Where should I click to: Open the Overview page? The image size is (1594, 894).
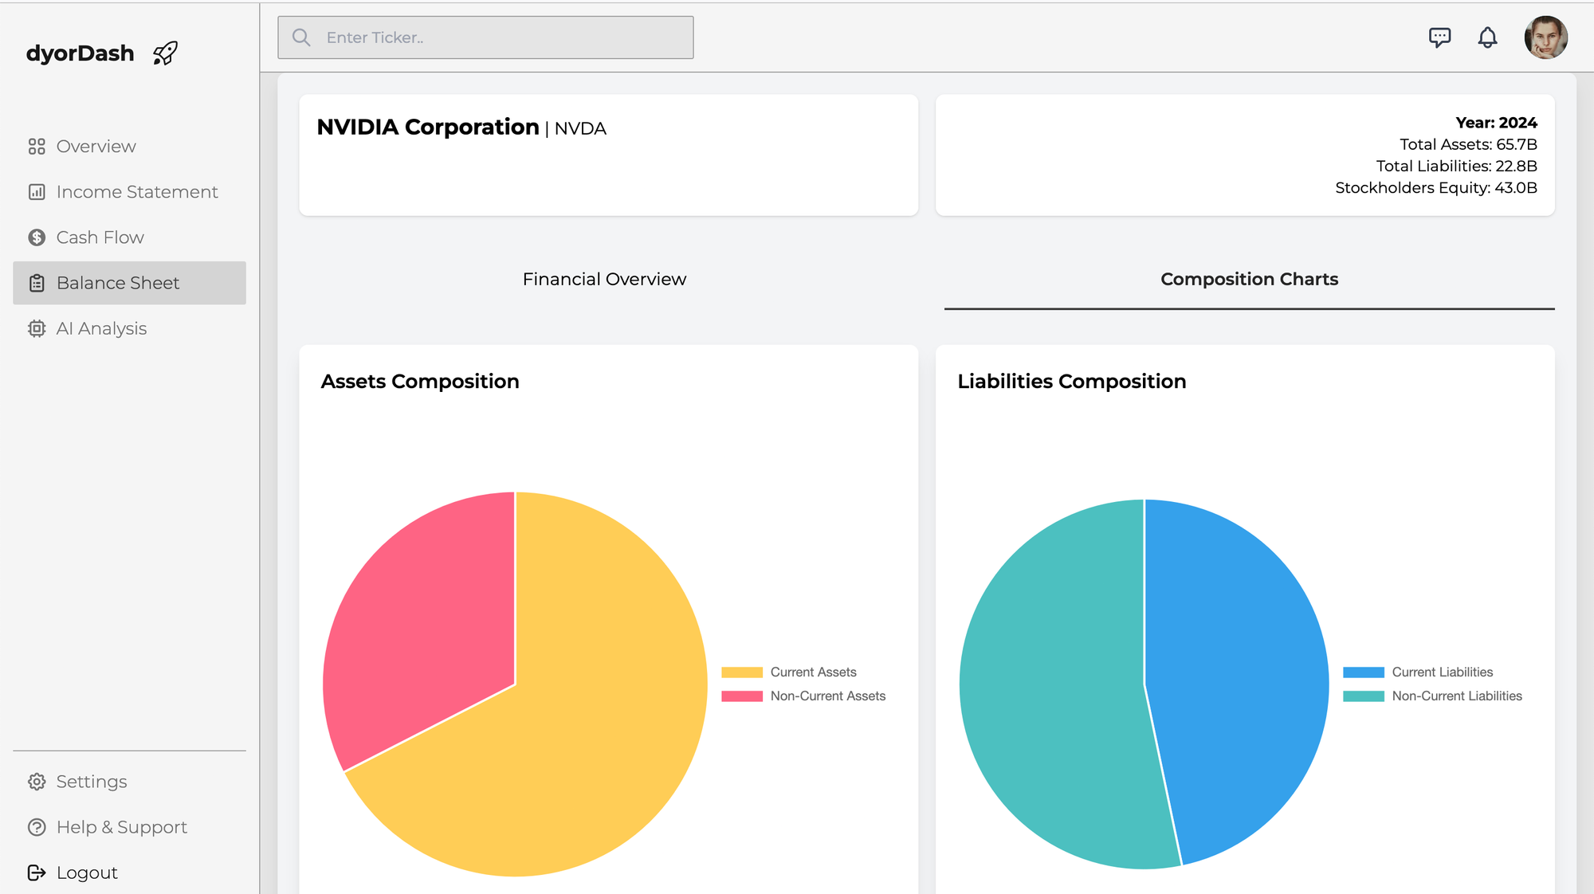click(x=129, y=147)
